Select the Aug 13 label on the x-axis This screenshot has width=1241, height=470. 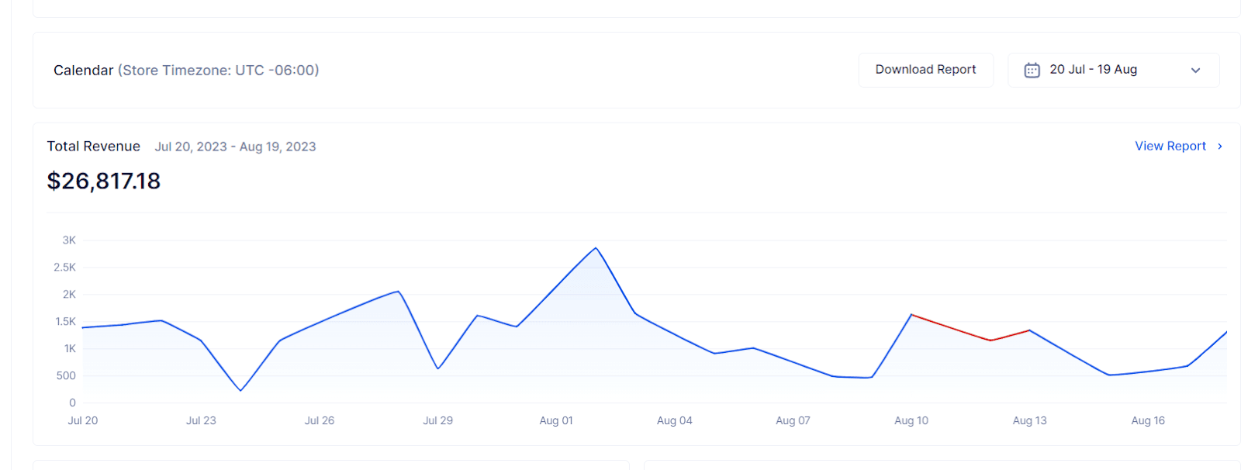tap(1028, 420)
